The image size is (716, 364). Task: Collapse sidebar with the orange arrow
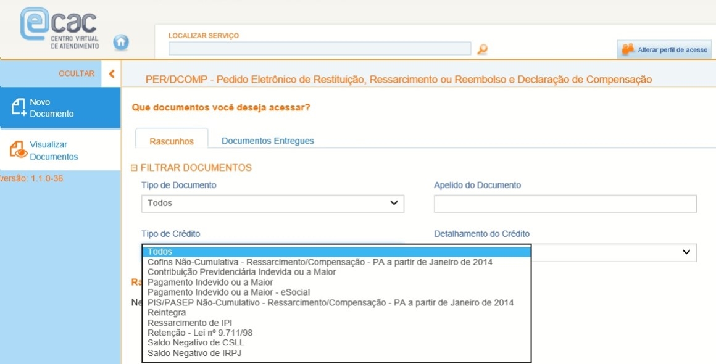(112, 74)
